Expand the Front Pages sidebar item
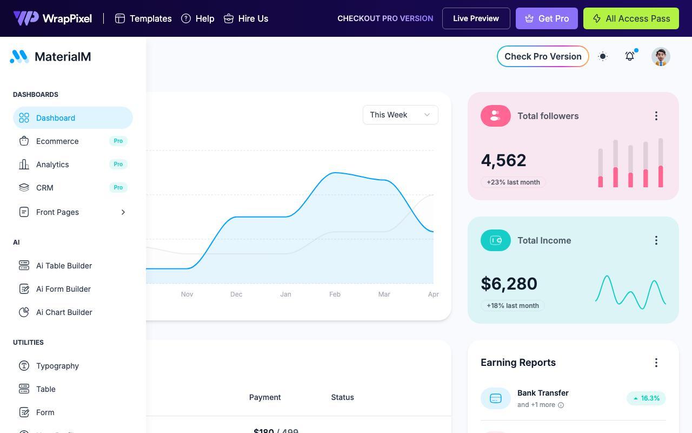This screenshot has width=692, height=433. (73, 212)
